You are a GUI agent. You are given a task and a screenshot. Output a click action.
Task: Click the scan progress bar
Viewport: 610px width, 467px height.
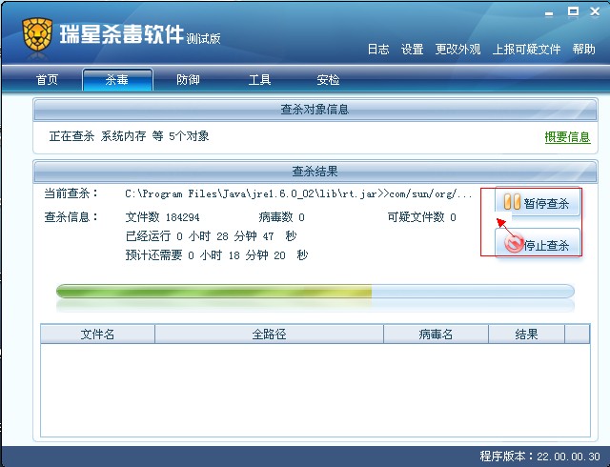tap(315, 292)
